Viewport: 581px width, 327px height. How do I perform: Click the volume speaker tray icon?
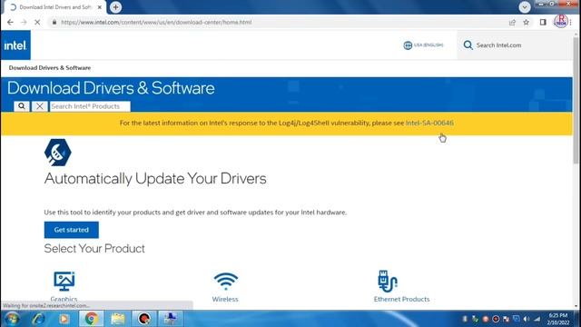(527, 319)
